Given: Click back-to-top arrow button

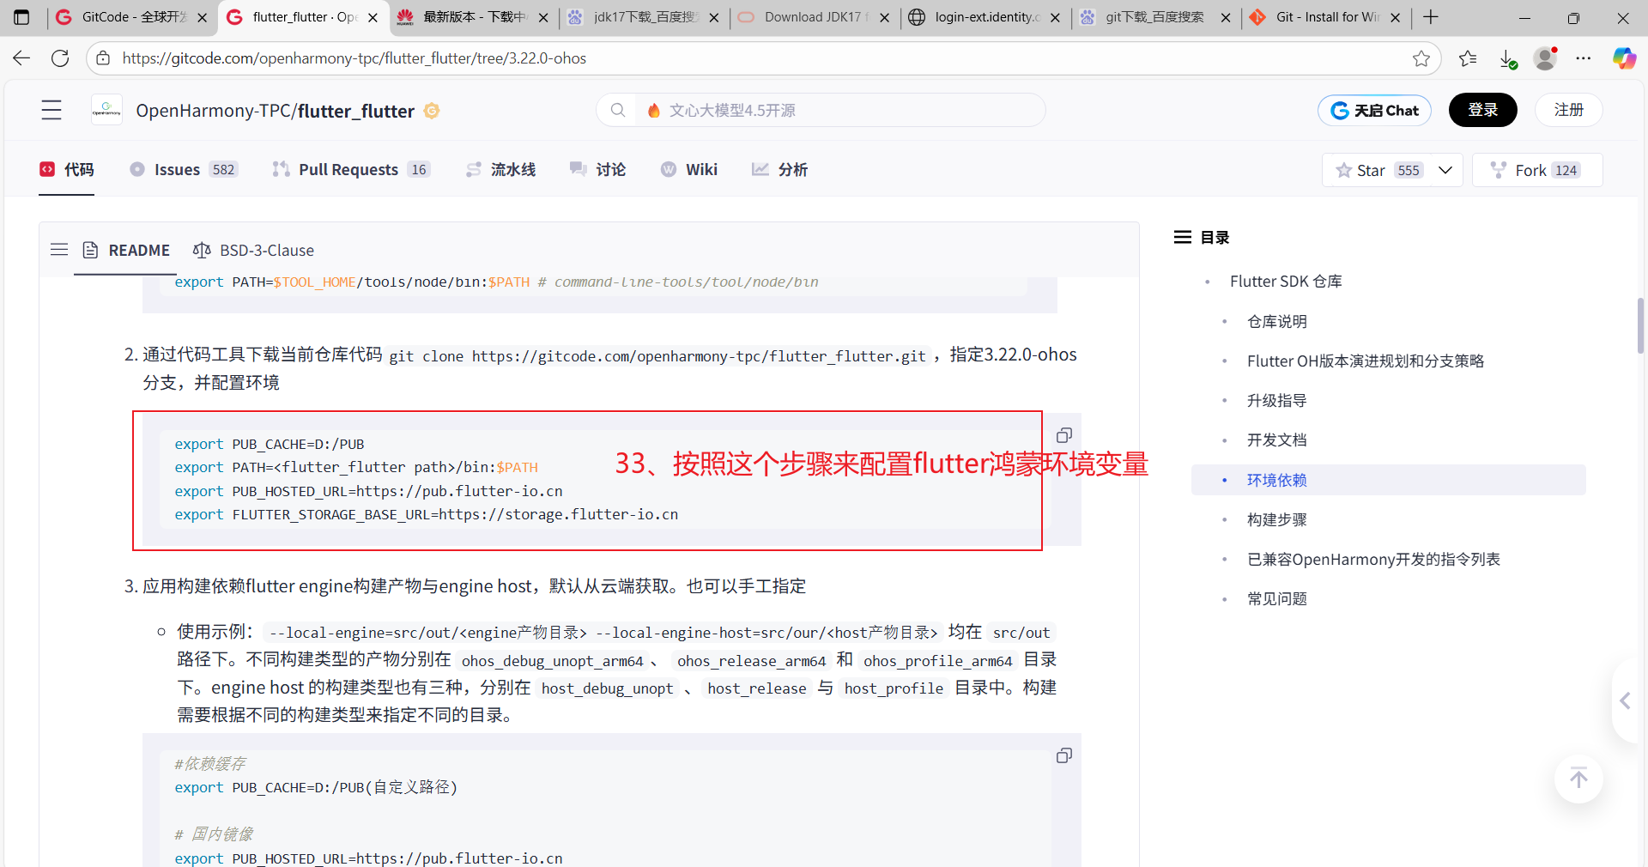Looking at the screenshot, I should [1578, 779].
